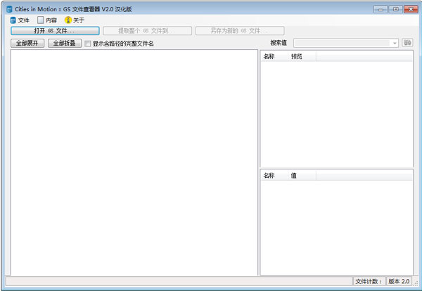The height and width of the screenshot is (291, 422).
Task: Click 全部折叠 to collapse all
Action: 65,43
